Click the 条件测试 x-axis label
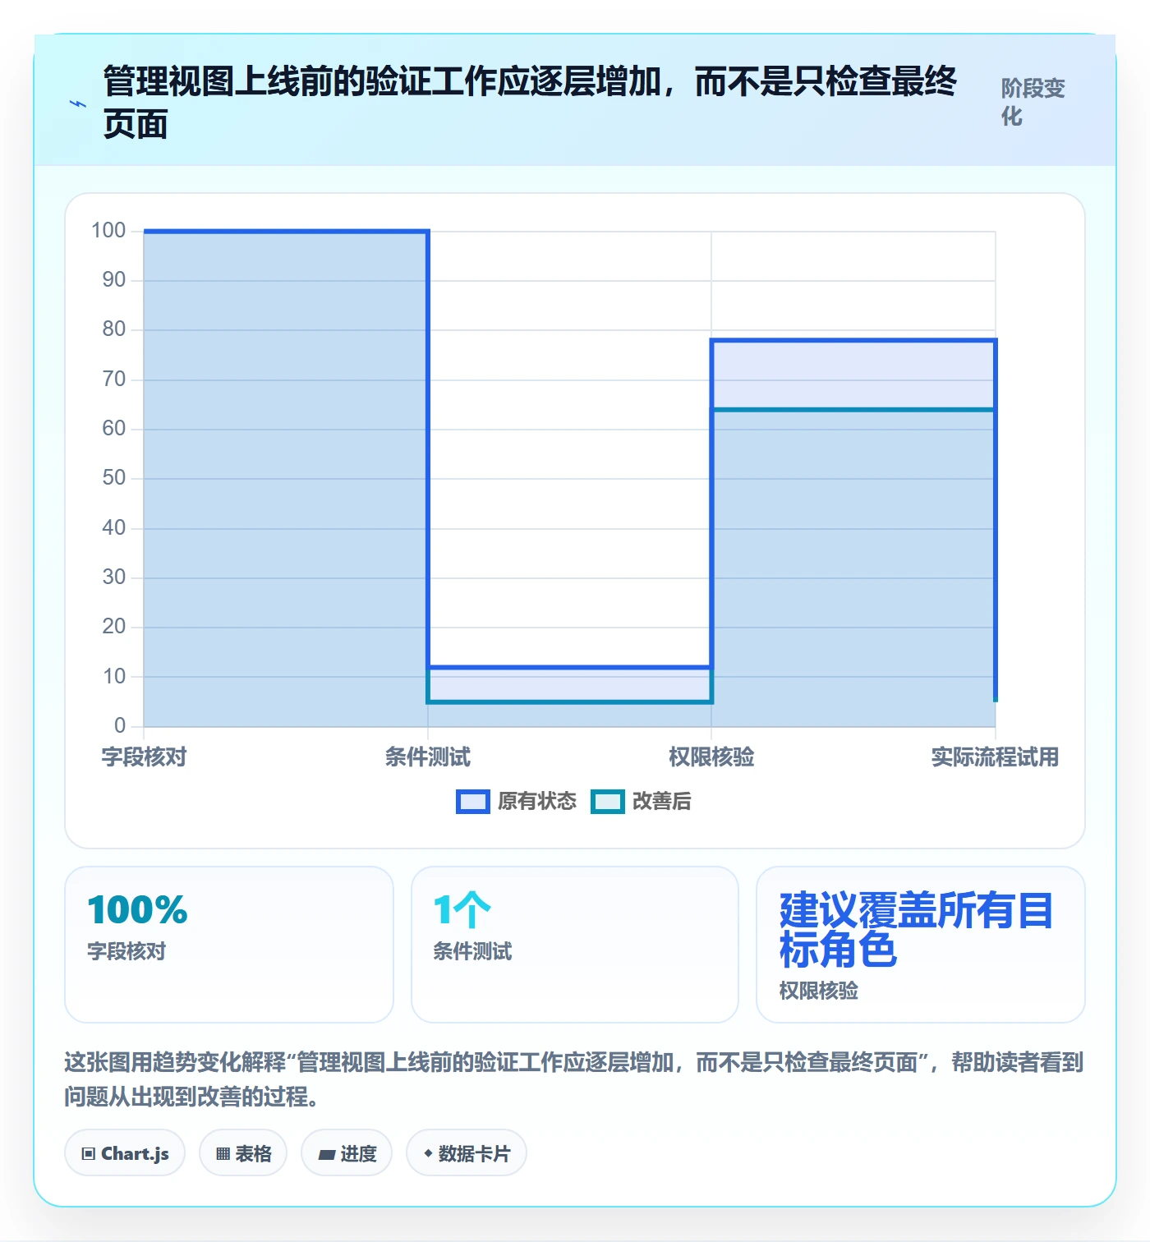This screenshot has height=1242, width=1150. click(428, 757)
